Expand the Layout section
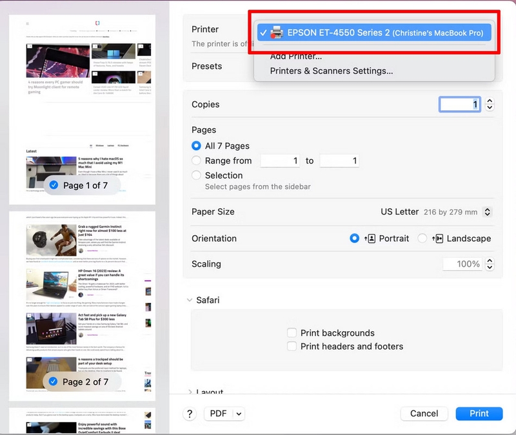 (190, 392)
